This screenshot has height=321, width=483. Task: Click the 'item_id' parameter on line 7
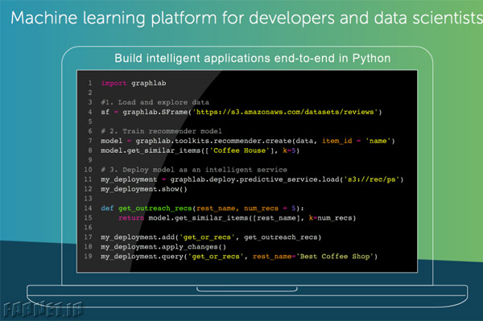(337, 141)
